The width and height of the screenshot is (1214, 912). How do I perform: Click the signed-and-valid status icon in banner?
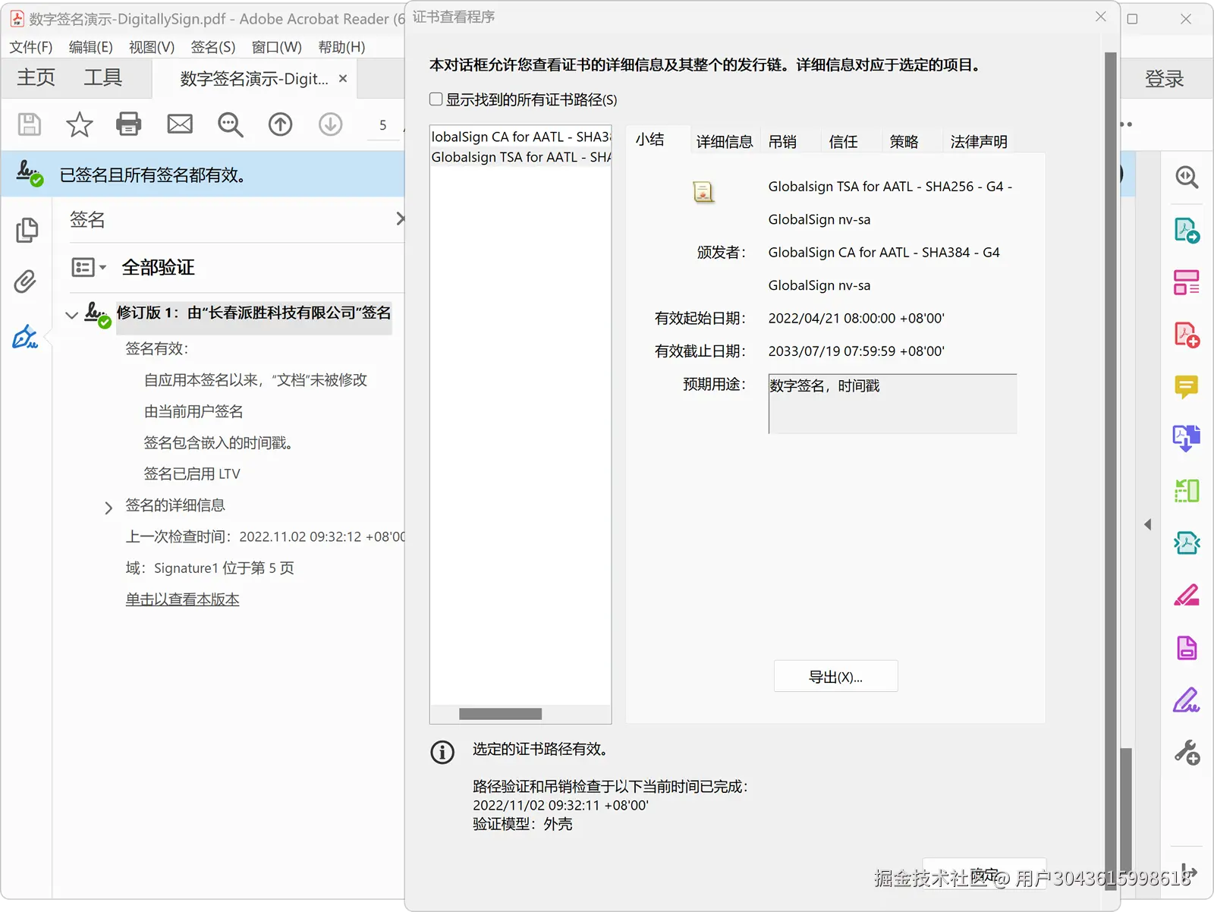tap(30, 174)
